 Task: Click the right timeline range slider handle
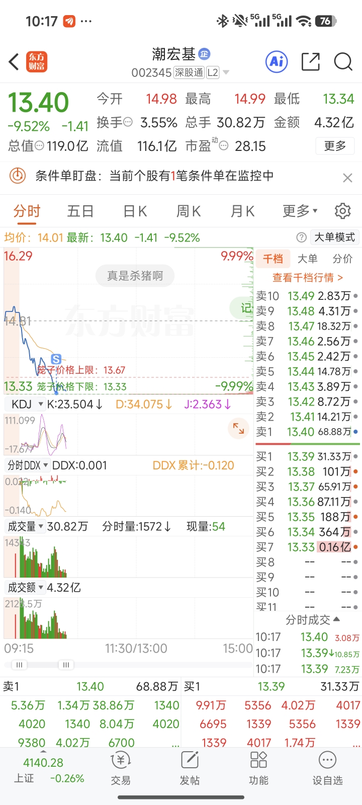coord(66,665)
